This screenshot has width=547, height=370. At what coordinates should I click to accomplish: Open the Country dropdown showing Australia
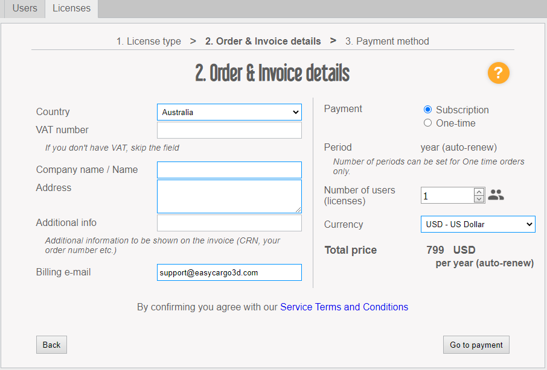tap(229, 112)
